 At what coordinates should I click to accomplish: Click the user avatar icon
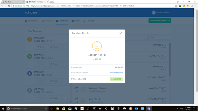point(154,13)
